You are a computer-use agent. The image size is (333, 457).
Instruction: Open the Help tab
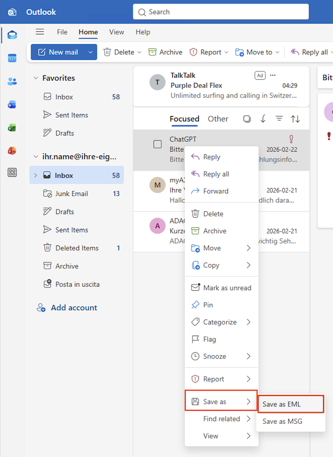click(143, 32)
